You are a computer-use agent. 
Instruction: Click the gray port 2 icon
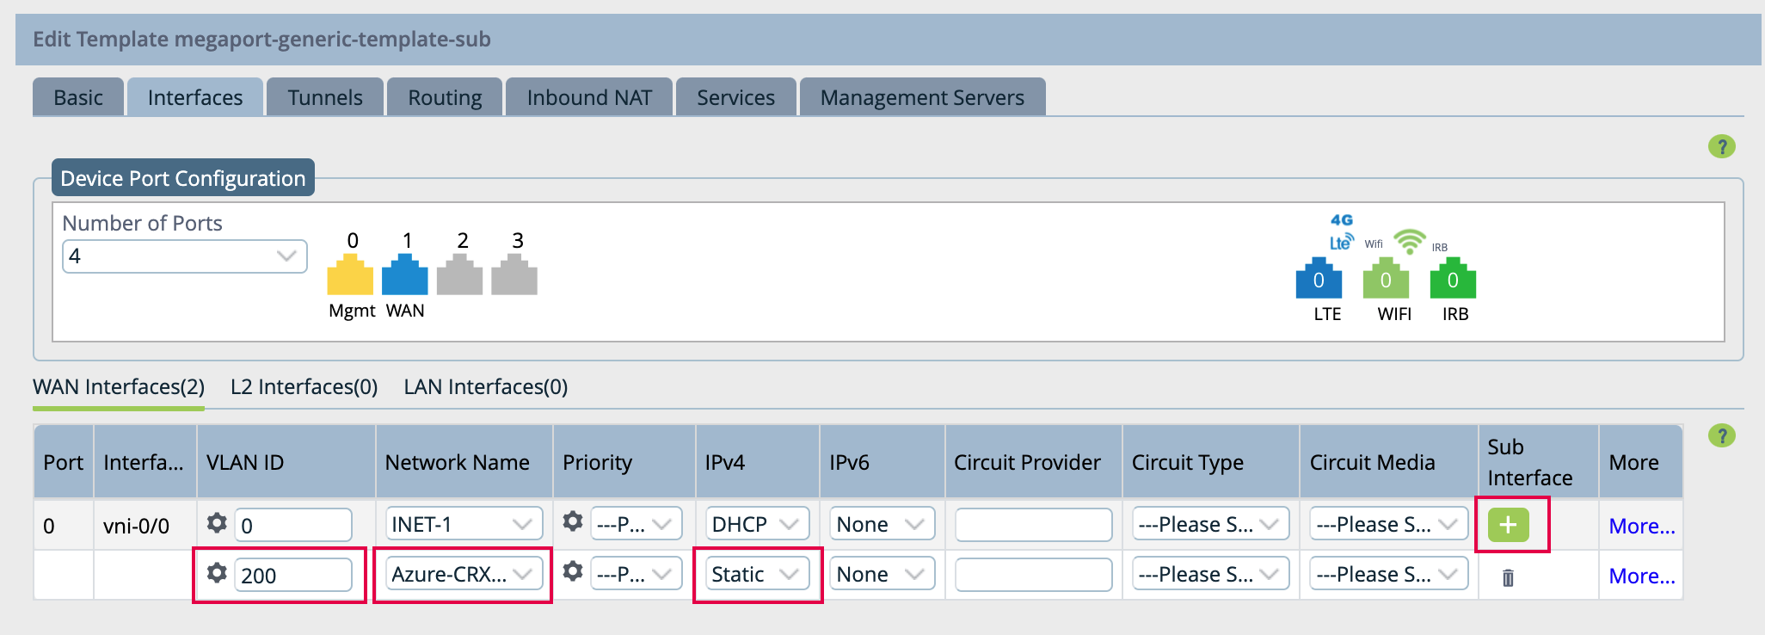(x=459, y=276)
